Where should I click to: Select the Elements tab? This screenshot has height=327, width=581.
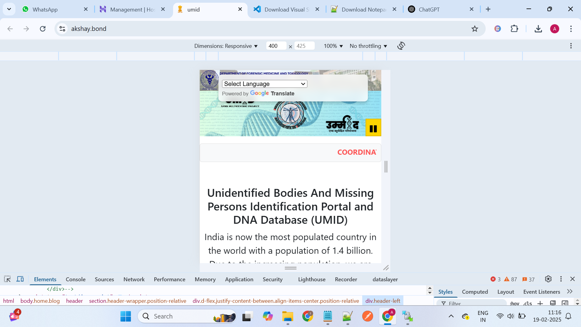pyautogui.click(x=45, y=279)
